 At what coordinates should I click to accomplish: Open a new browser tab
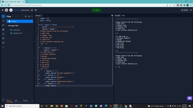tap(27, 2)
